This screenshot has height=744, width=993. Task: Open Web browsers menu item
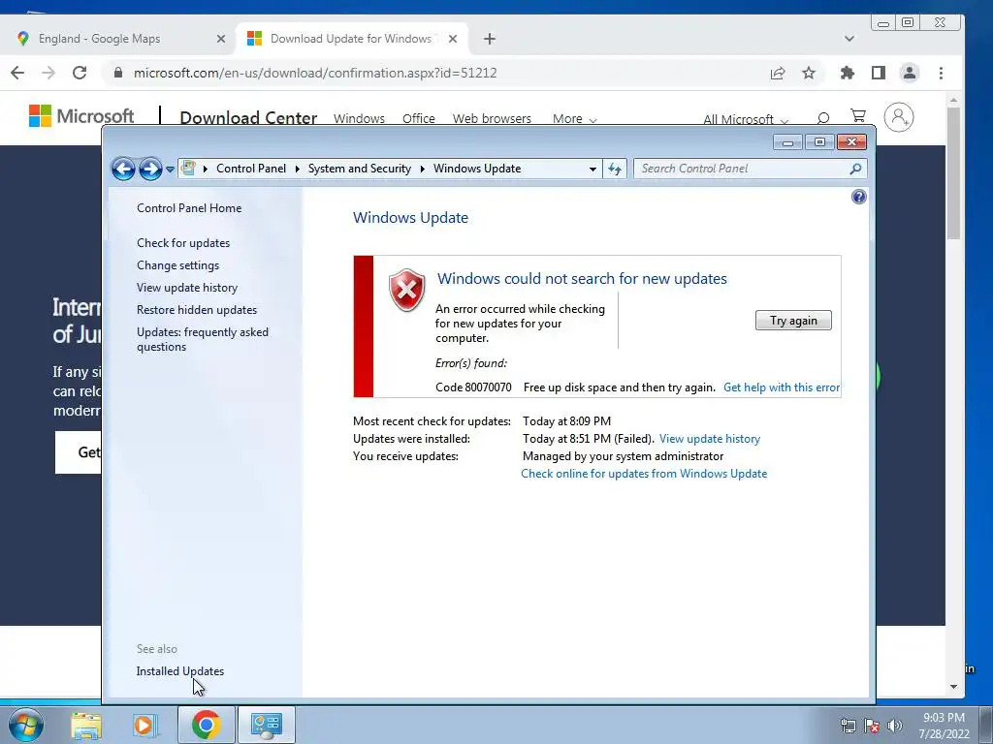click(492, 118)
